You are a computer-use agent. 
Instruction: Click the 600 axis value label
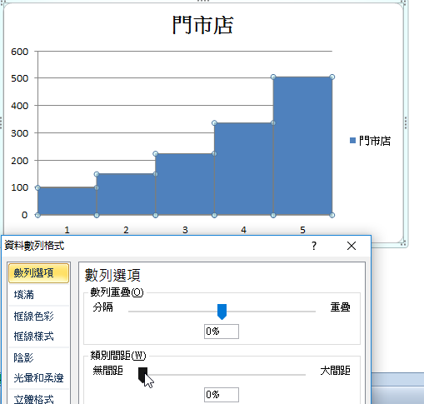(x=20, y=52)
